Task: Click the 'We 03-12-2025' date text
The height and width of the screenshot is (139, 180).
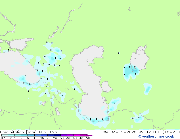Action: 120,132
